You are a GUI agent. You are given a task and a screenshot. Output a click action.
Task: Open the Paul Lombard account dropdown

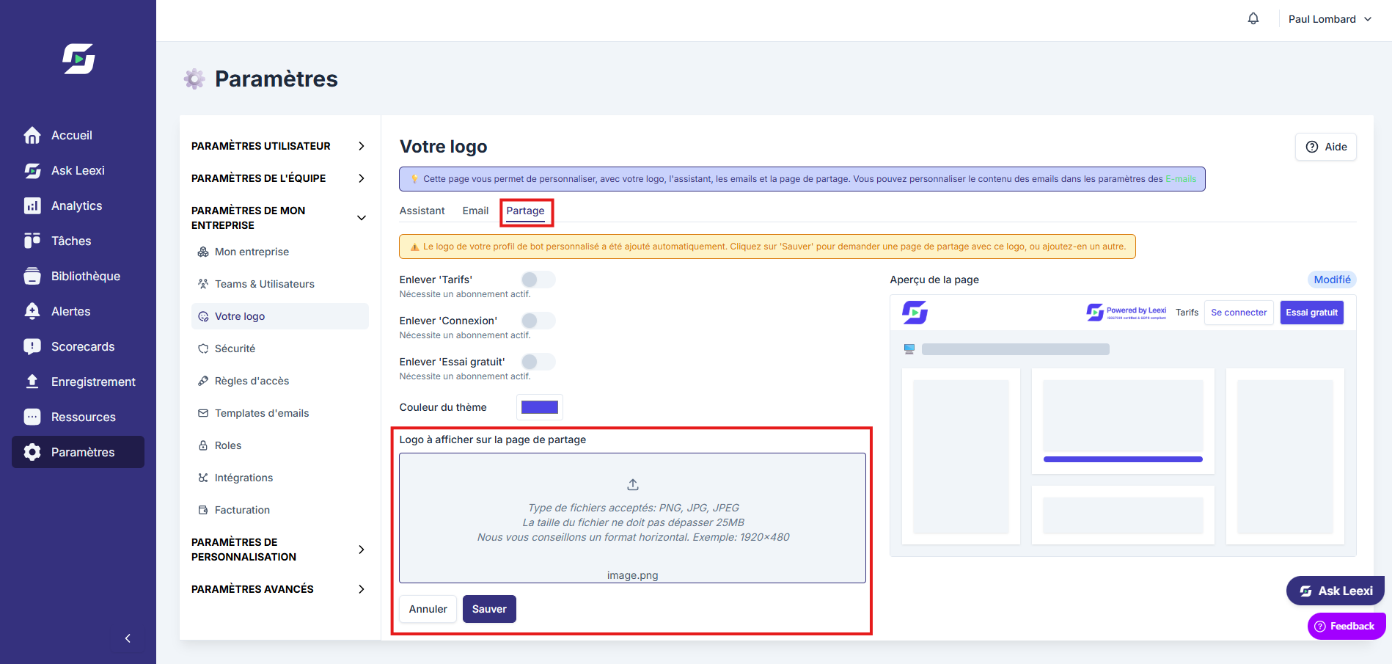coord(1330,19)
